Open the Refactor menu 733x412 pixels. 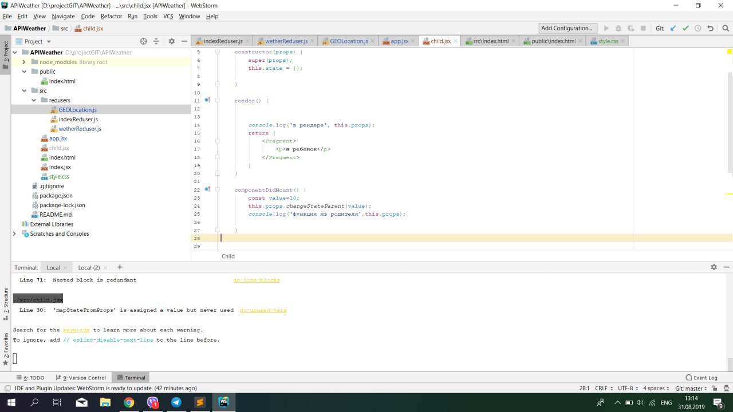[111, 17]
